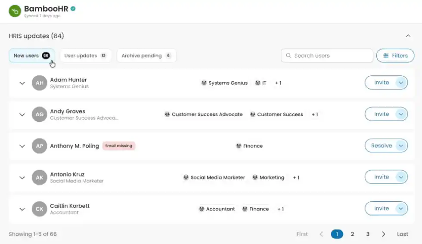Click the +1 tag in Antonio Kruz's row
Image resolution: width=422 pixels, height=244 pixels.
(296, 178)
